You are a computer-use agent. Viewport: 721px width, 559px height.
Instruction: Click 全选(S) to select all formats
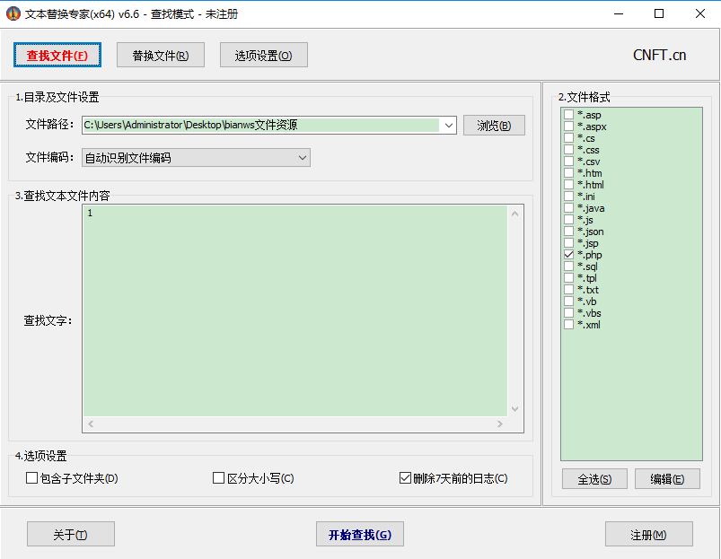click(594, 478)
